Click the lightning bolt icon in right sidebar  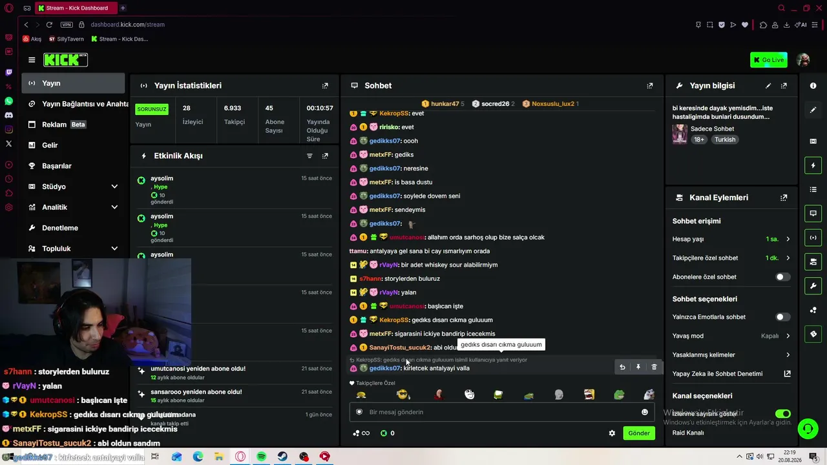[x=813, y=166]
